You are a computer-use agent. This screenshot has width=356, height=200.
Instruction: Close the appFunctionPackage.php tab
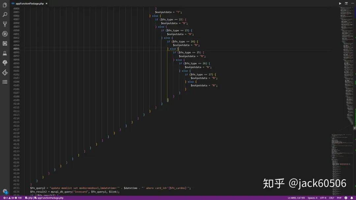tap(46, 4)
